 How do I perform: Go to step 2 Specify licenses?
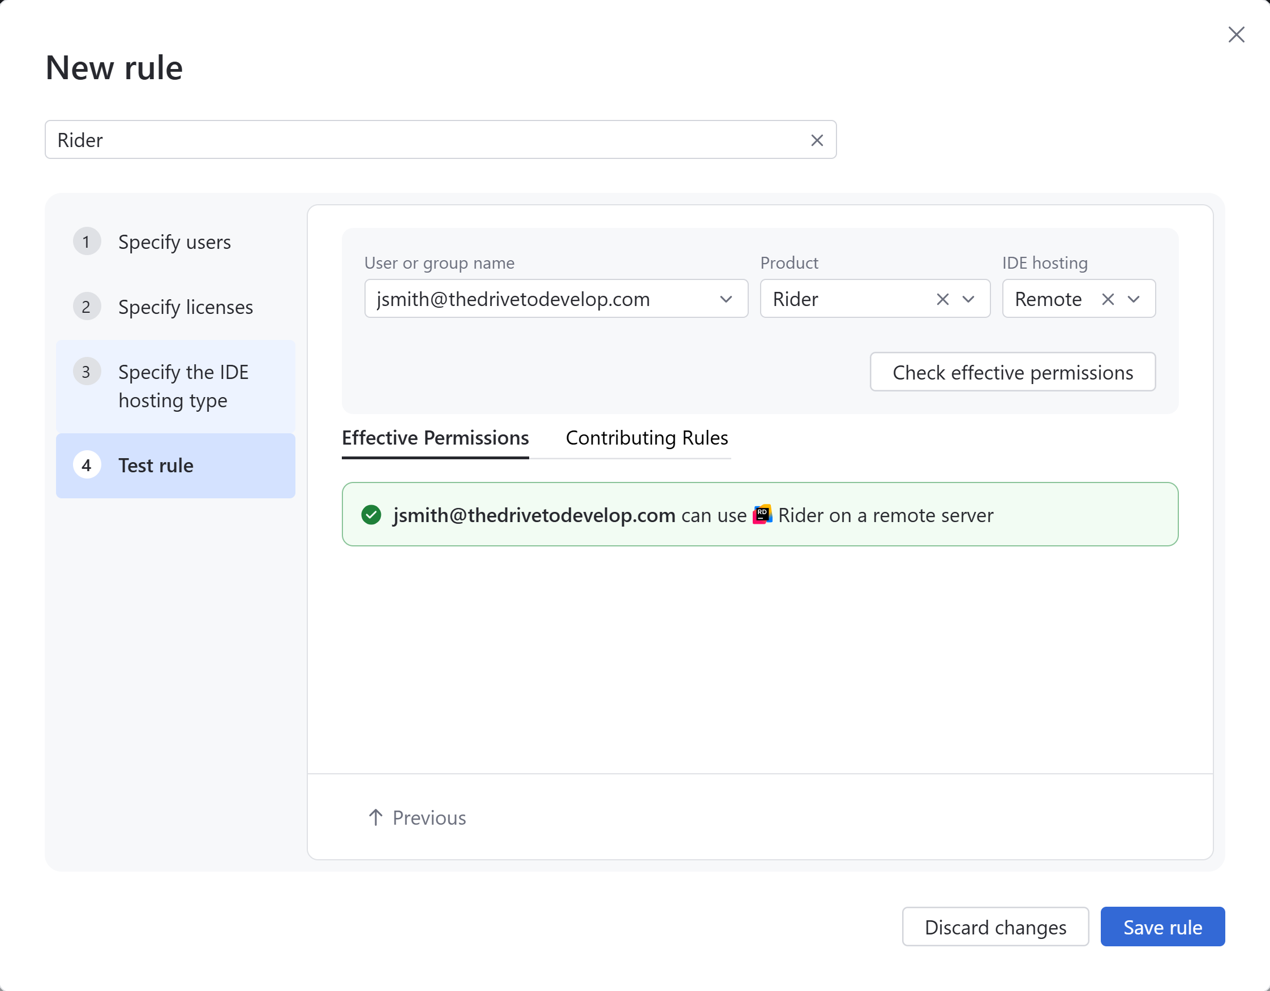coord(175,307)
